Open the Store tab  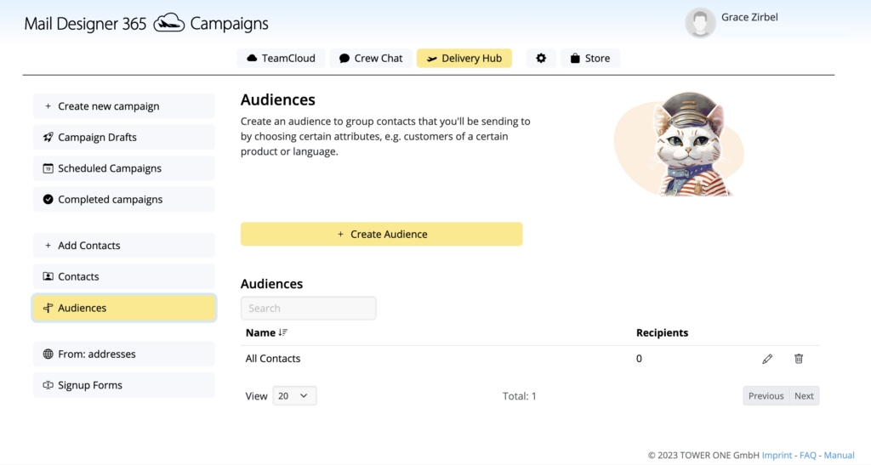(x=590, y=59)
